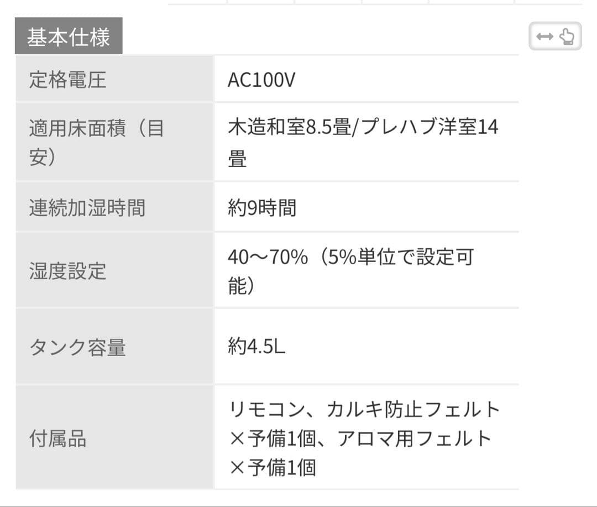Select the 適用床面積（目安） label cell
Screen dimensions: 597x507
click(x=96, y=143)
